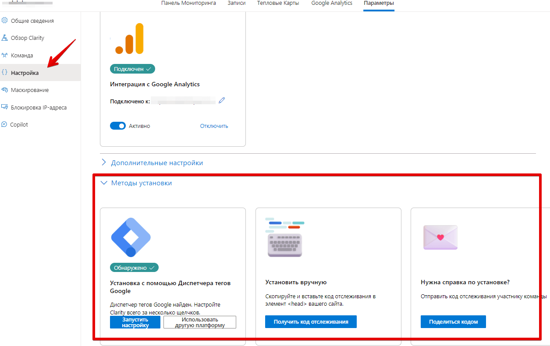This screenshot has height=346, width=550.
Task: Click Нужна справка по установке? title
Action: pos(465,282)
